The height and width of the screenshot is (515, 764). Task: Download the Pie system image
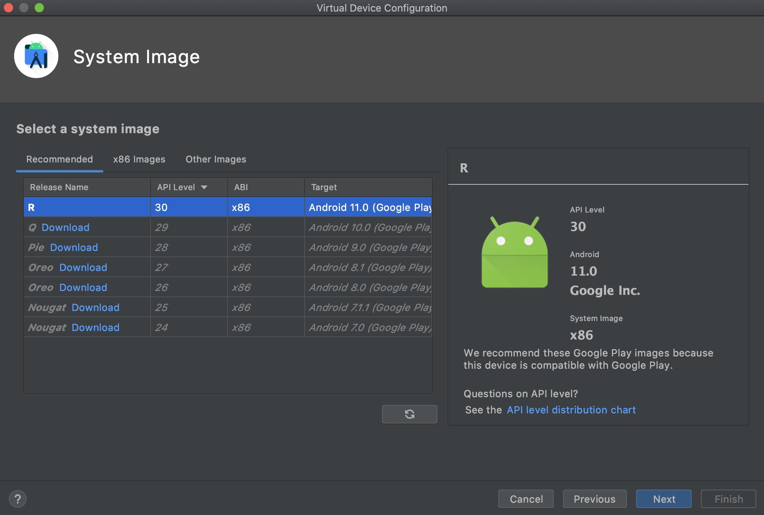point(74,247)
